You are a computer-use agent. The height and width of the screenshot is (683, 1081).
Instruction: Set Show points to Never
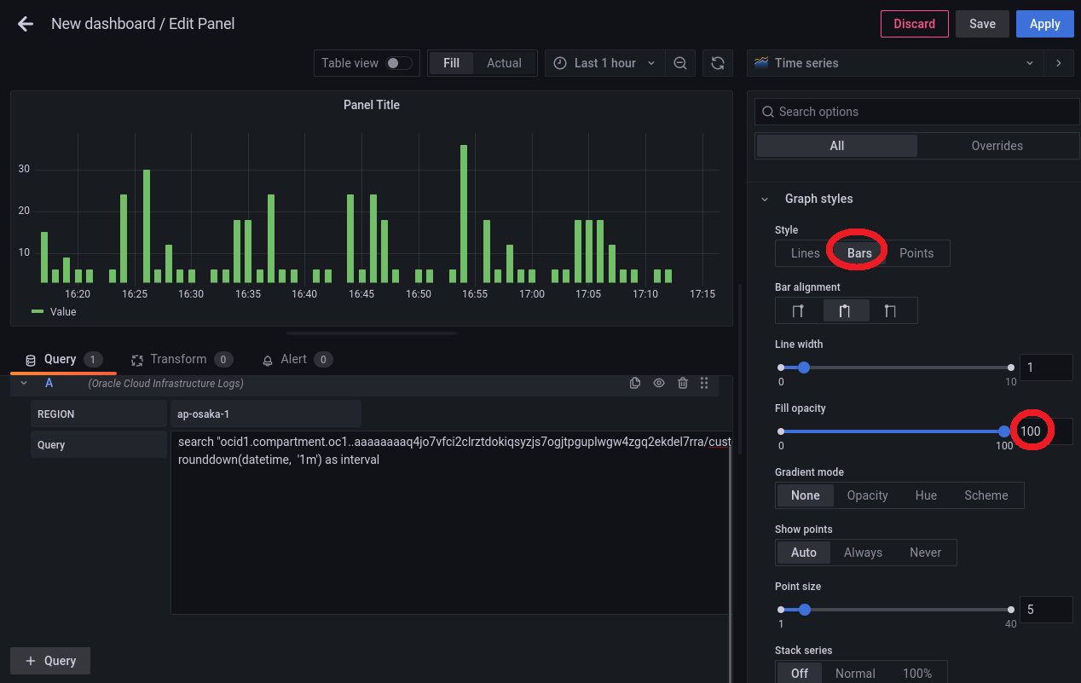pyautogui.click(x=925, y=553)
